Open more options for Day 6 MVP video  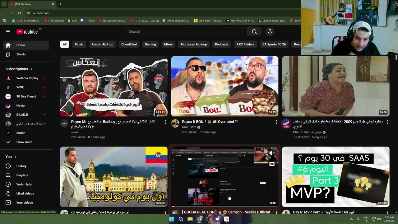[387, 212]
